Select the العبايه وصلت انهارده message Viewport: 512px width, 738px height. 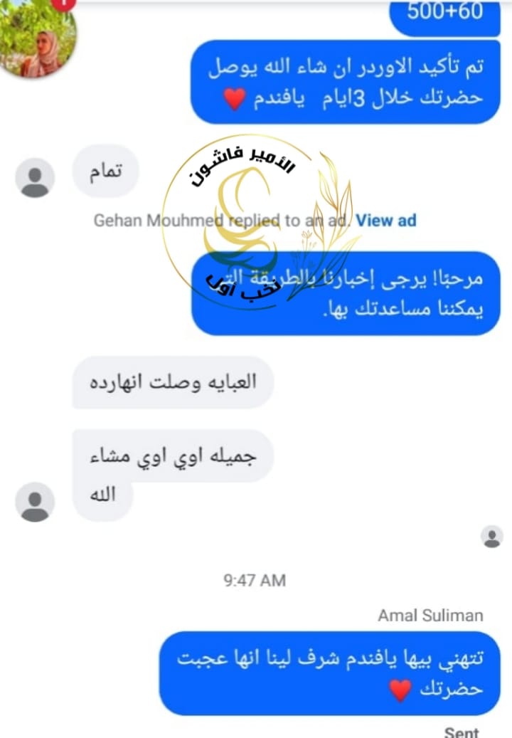tap(173, 383)
